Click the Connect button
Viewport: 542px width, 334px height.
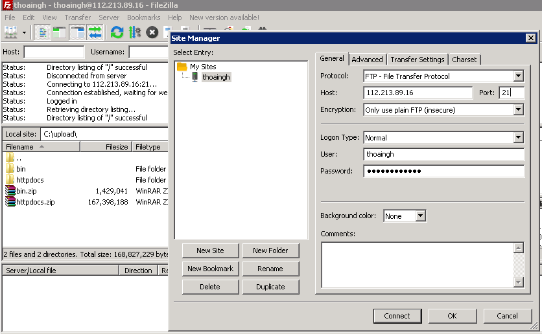tap(397, 316)
